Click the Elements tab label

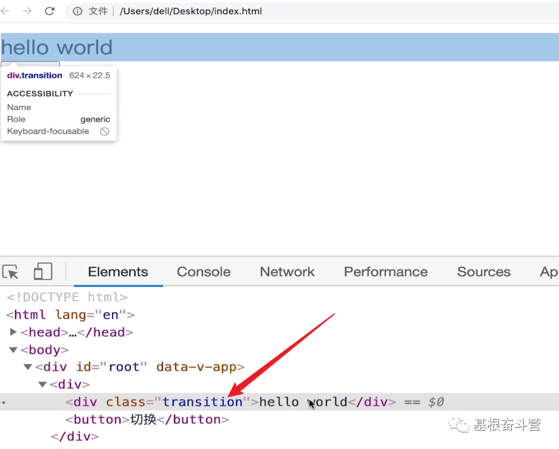118,272
